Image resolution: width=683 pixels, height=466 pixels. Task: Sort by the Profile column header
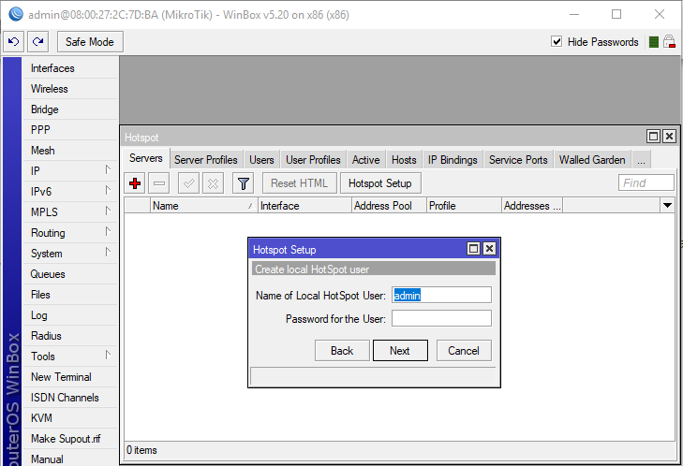point(464,205)
